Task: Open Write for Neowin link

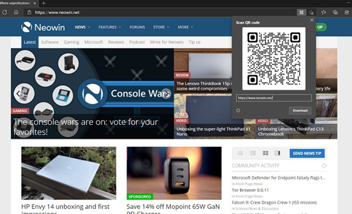Action: [167, 42]
